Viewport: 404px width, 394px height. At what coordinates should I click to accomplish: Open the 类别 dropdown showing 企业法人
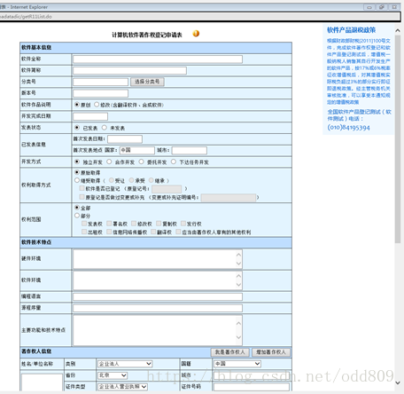(x=125, y=364)
